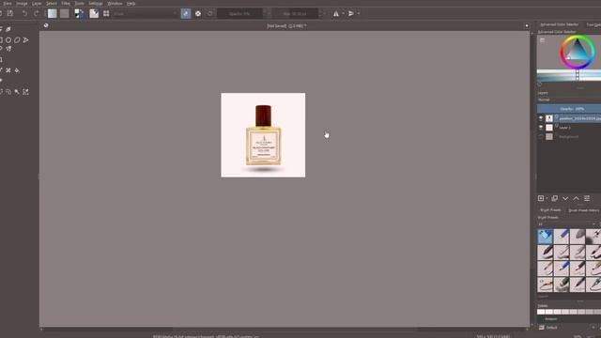Click the Undo arrow in the toolbar
Viewport: 601px width, 338px height.
[x=24, y=13]
